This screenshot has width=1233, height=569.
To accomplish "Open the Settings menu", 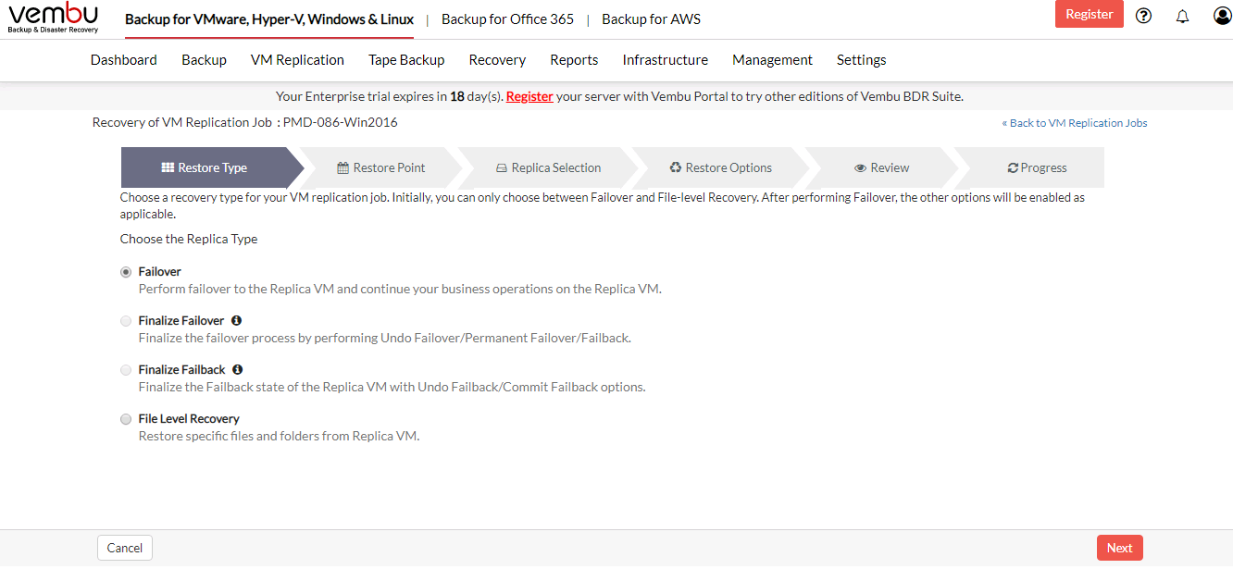I will point(862,60).
